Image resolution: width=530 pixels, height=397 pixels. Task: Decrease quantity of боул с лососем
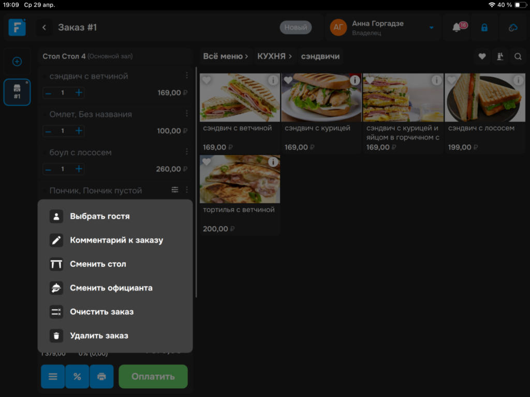click(x=48, y=169)
